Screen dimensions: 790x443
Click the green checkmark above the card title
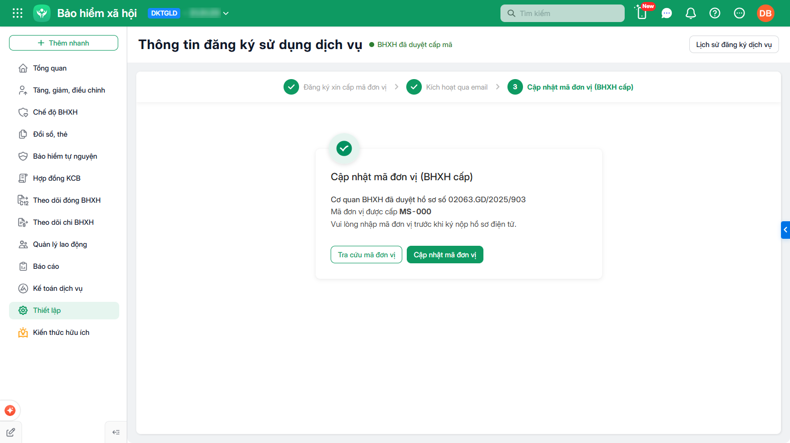pyautogui.click(x=344, y=148)
